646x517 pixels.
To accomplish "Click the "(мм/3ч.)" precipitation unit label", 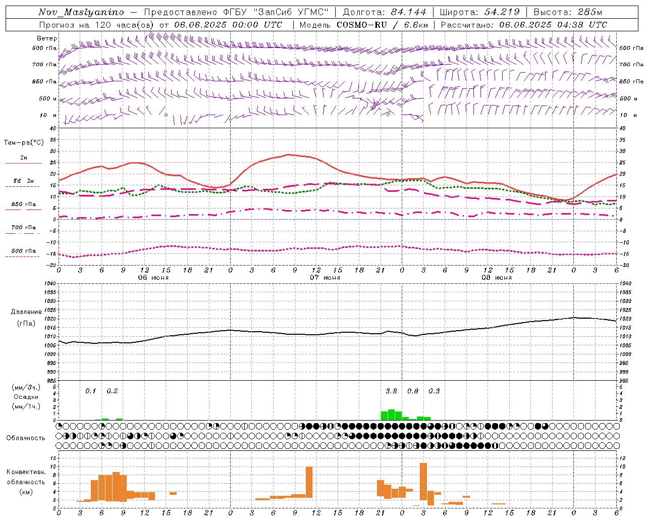I will 26,388.
